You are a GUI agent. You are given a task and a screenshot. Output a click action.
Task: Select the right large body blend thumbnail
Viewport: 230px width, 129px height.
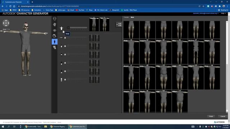(105, 24)
